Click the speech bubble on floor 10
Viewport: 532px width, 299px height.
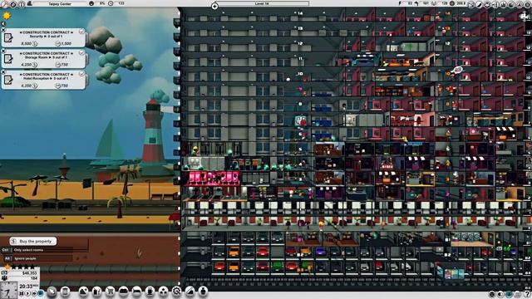pyautogui.click(x=458, y=70)
